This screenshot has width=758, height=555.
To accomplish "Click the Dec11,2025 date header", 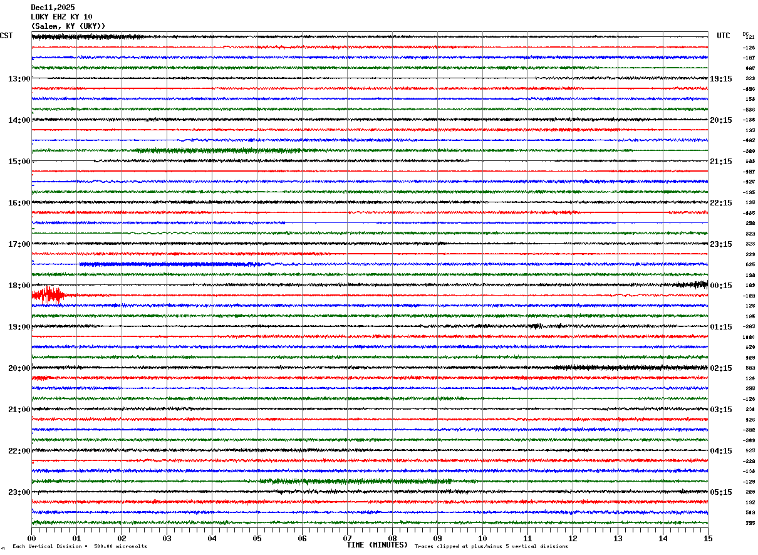I will [x=53, y=8].
